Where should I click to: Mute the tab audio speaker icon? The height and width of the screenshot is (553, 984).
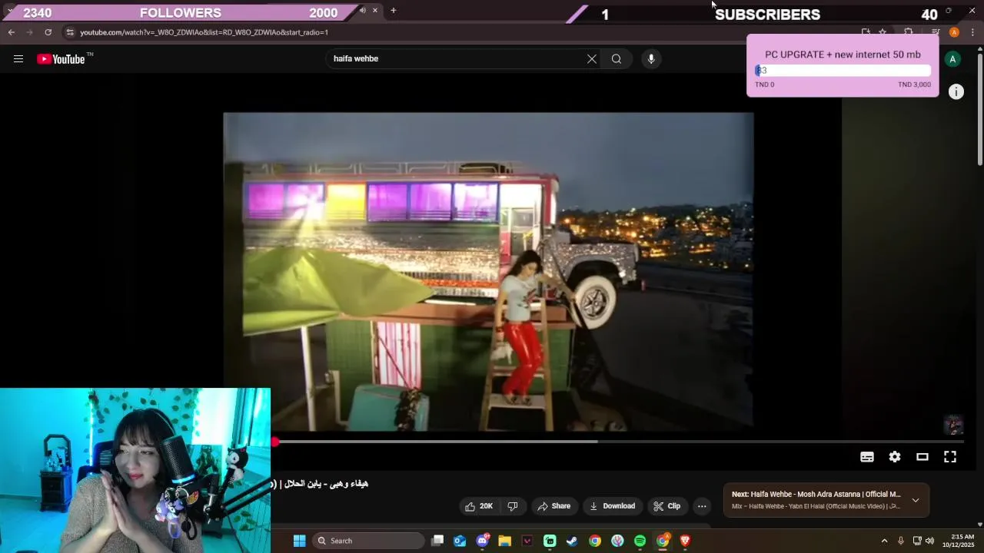pyautogui.click(x=362, y=11)
